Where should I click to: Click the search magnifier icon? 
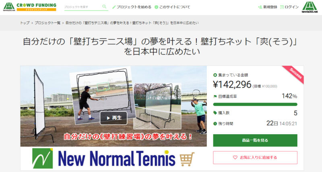click(104, 6)
